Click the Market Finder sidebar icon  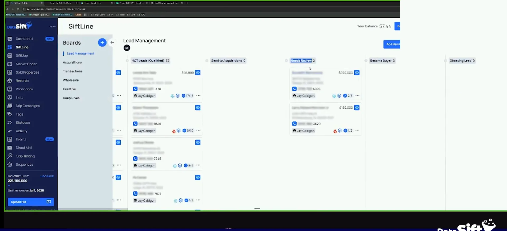pyautogui.click(x=10, y=64)
